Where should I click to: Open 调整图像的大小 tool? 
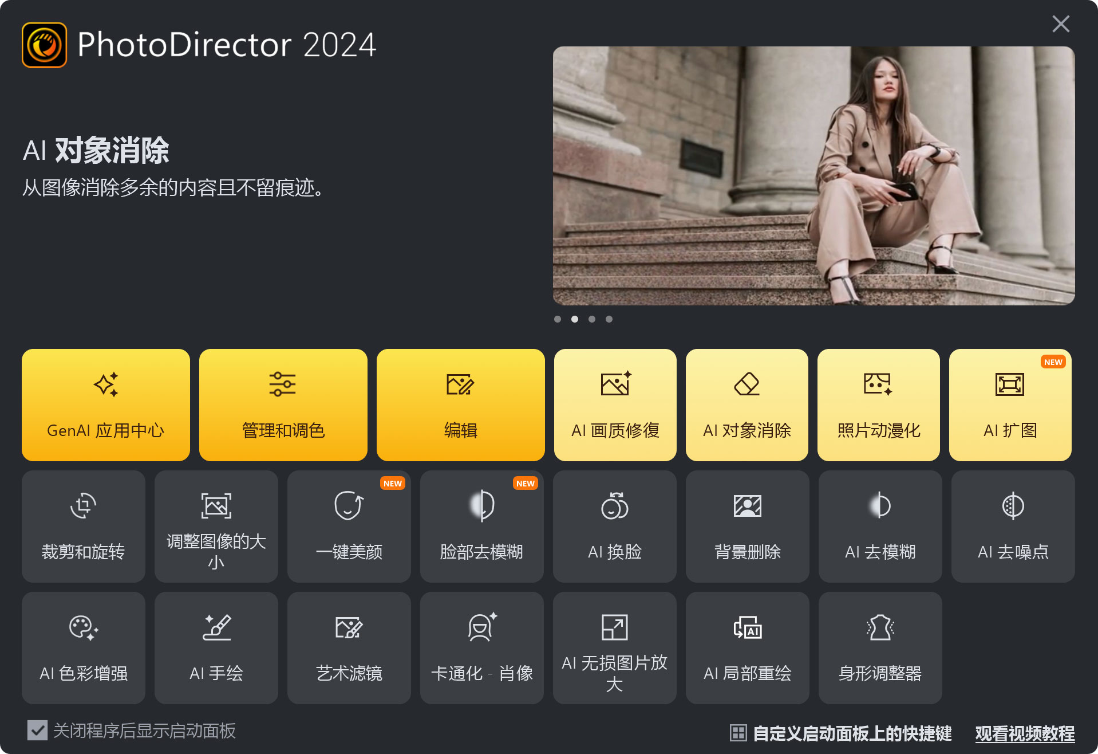tap(216, 527)
